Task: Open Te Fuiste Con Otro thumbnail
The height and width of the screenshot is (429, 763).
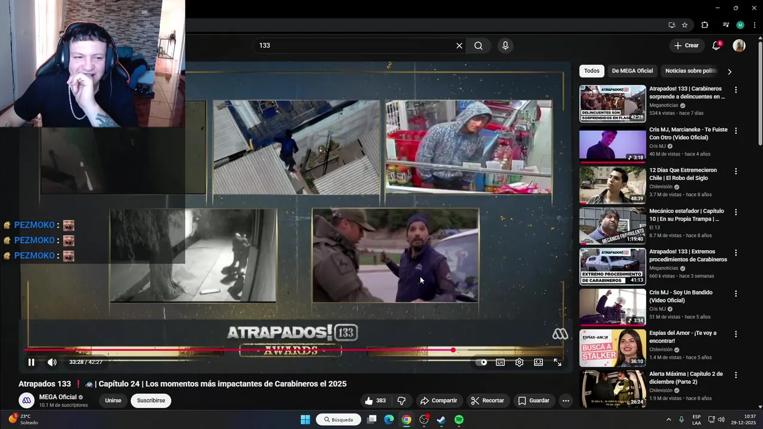Action: (613, 144)
